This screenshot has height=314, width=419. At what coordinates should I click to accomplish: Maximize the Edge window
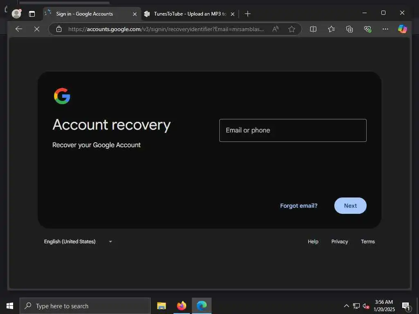tap(383, 13)
